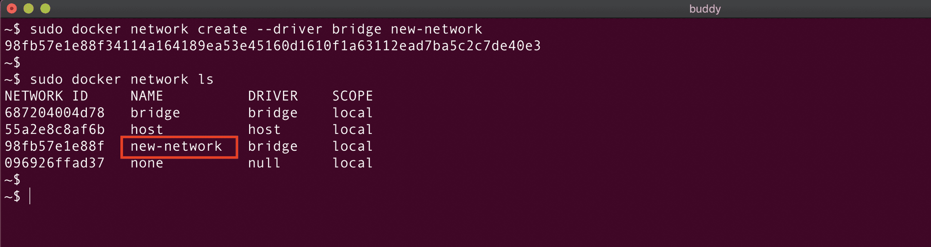Click the "host" entry in the NAME column
The width and height of the screenshot is (931, 247).
coord(146,130)
